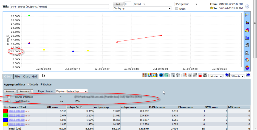Click the 'M.Pkts sum' column header

163,107
